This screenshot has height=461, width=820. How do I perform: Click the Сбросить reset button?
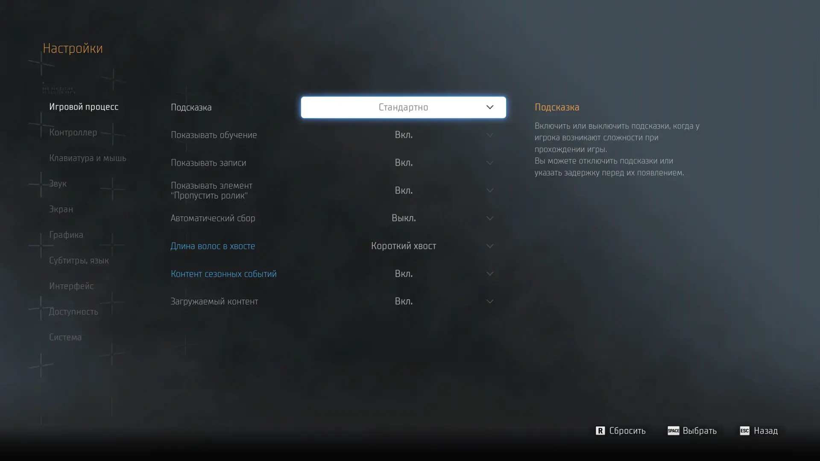pos(627,431)
